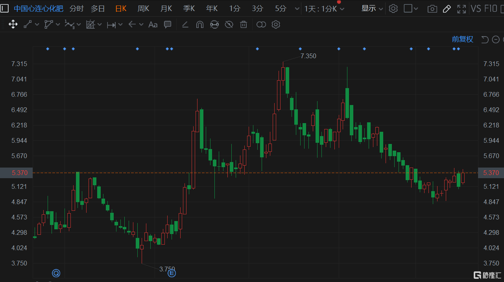
Task: Open the 中国心连心化肥 stock name link
Action: (39, 8)
